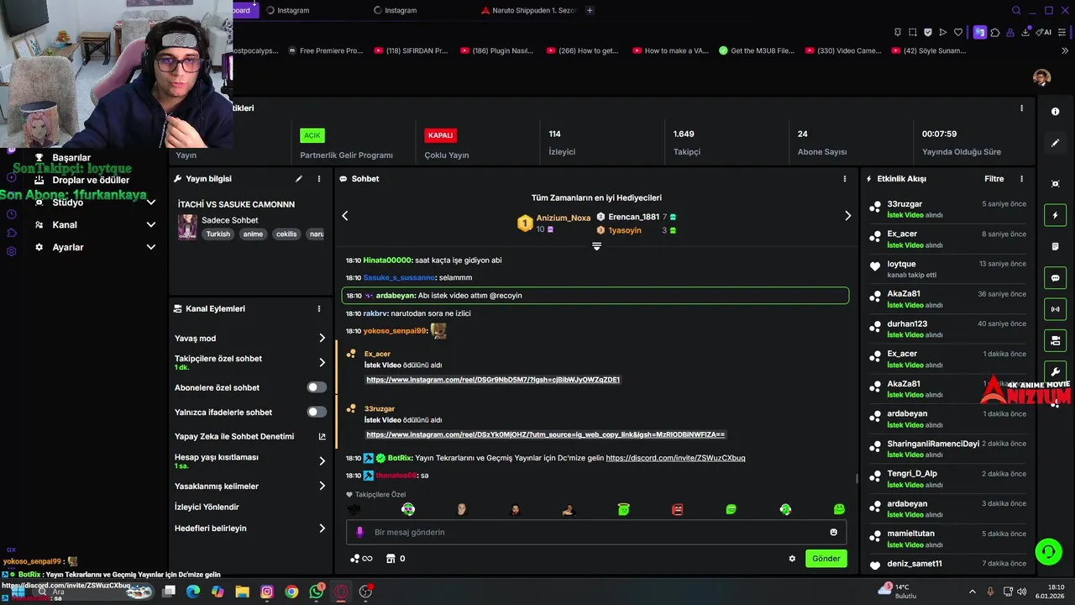Expand Kanal menu in left sidebar
The height and width of the screenshot is (605, 1075).
pyautogui.click(x=151, y=224)
